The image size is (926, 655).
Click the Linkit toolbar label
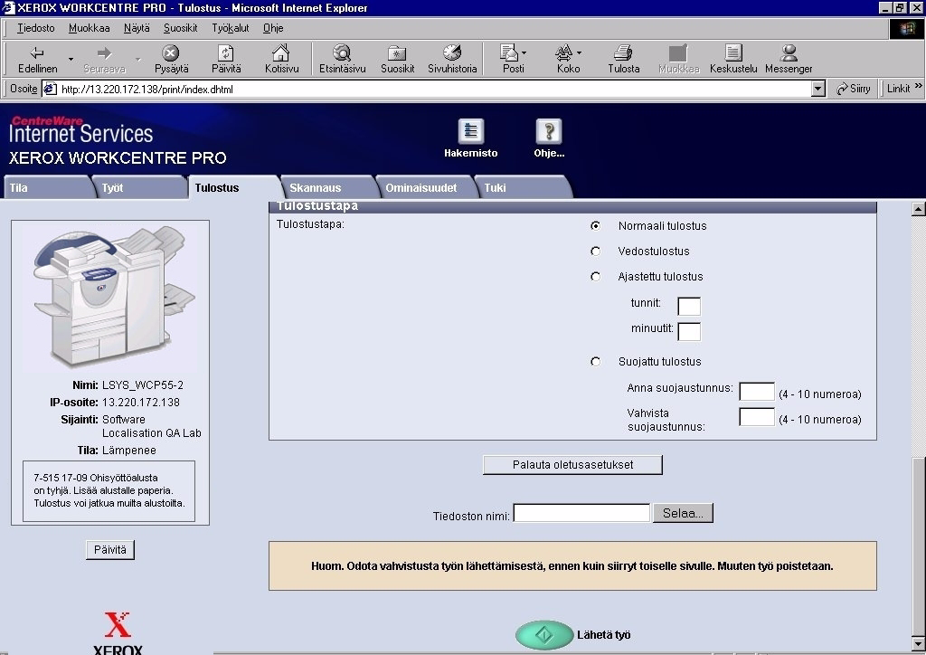(898, 89)
